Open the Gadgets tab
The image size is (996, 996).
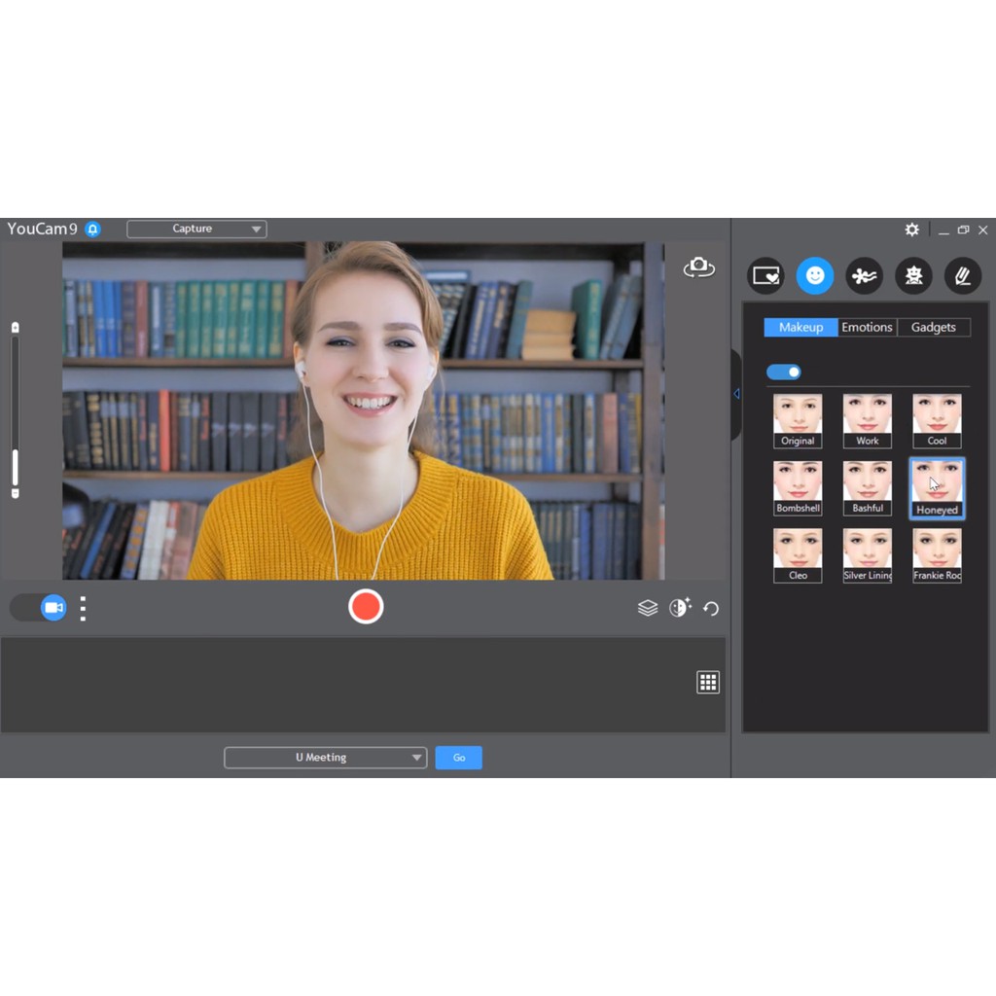point(933,327)
